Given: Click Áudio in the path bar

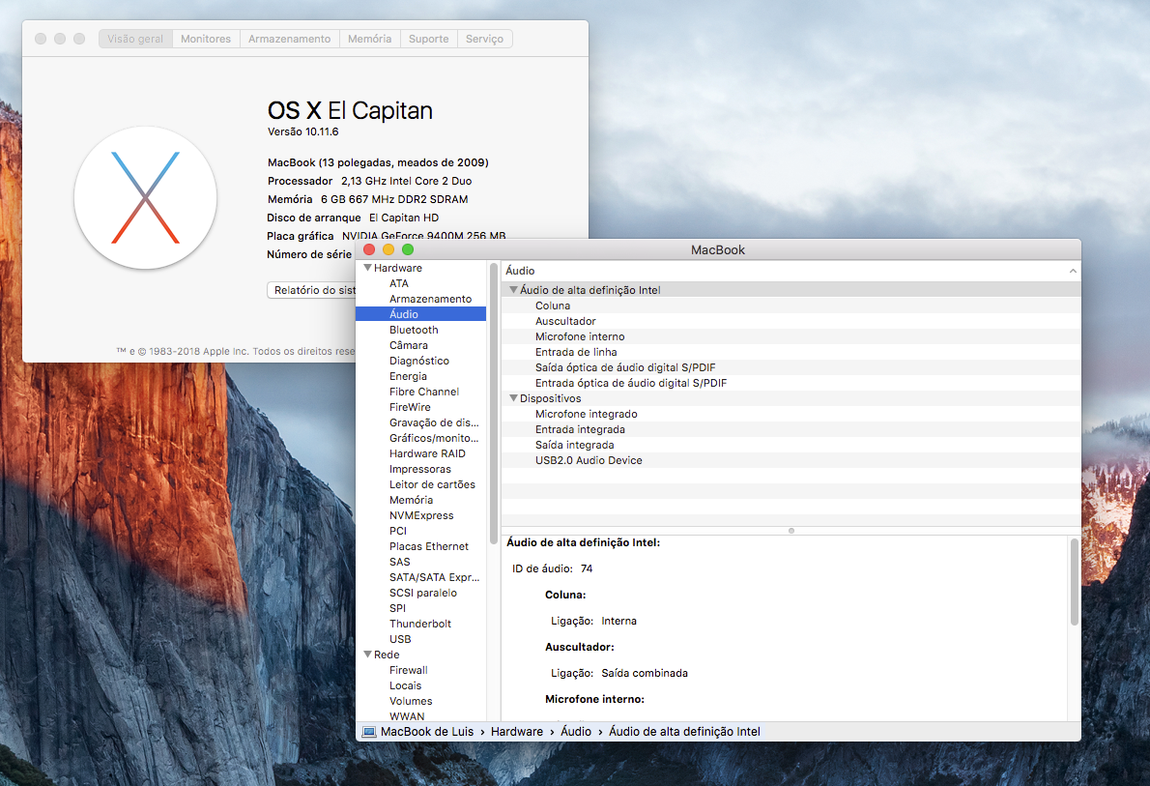Looking at the screenshot, I should tap(576, 732).
